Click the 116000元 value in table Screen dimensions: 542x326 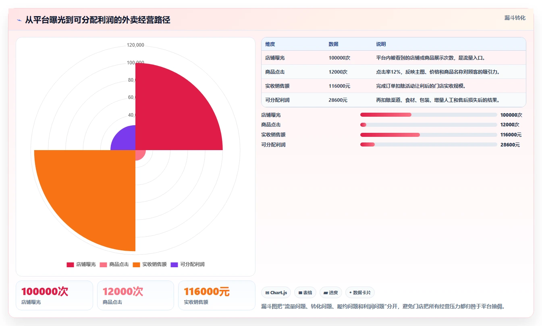coord(339,86)
